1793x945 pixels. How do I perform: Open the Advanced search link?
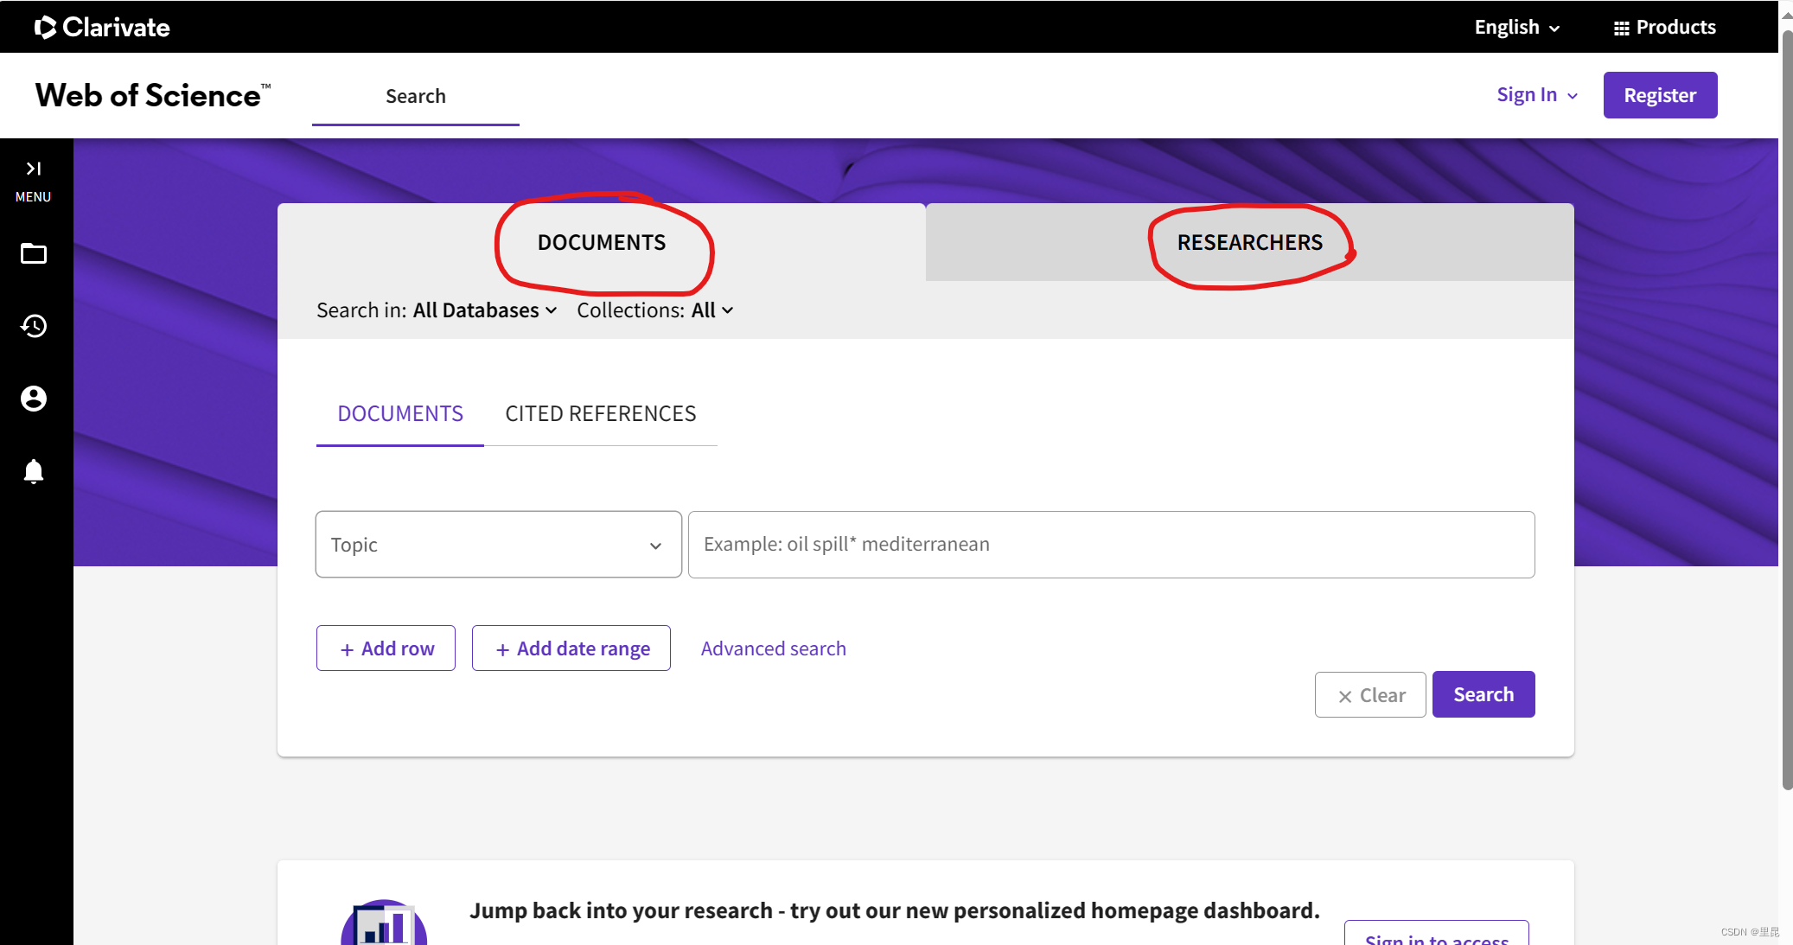click(x=773, y=648)
